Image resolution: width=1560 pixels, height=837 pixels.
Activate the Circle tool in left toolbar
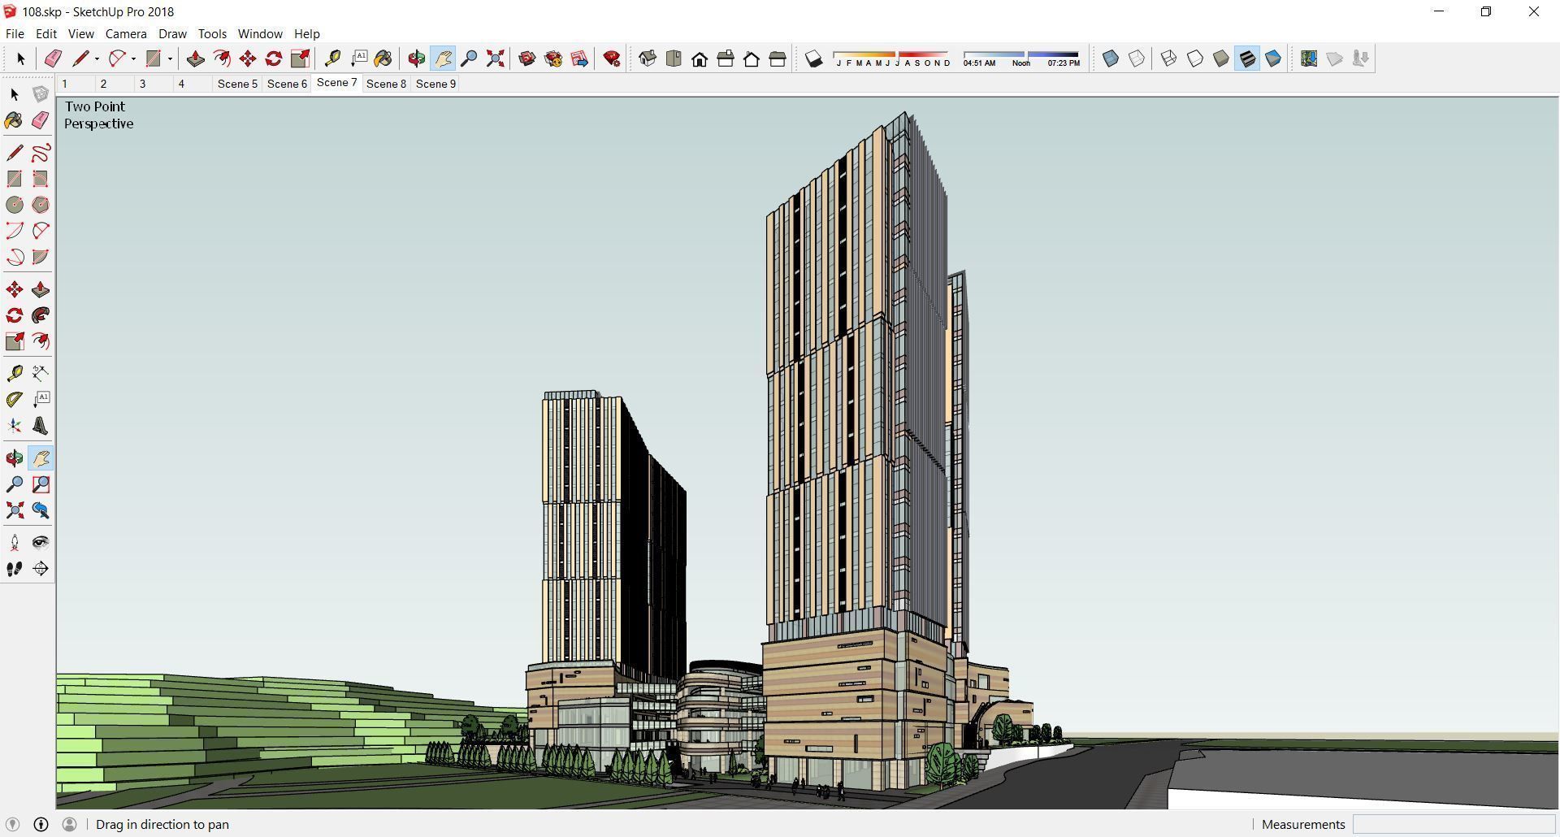point(15,205)
